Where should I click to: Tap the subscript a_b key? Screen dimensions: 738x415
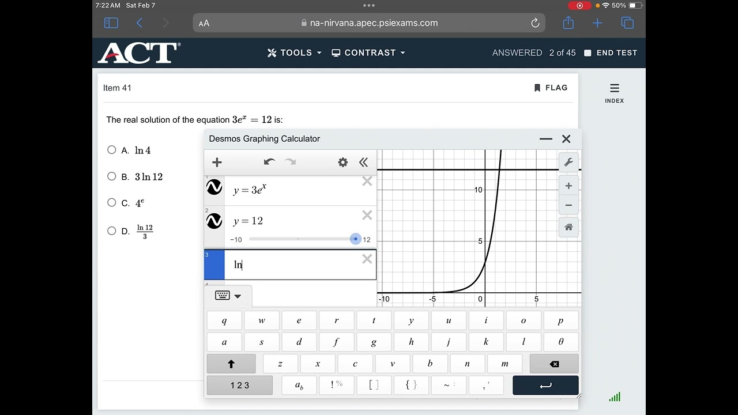click(299, 385)
